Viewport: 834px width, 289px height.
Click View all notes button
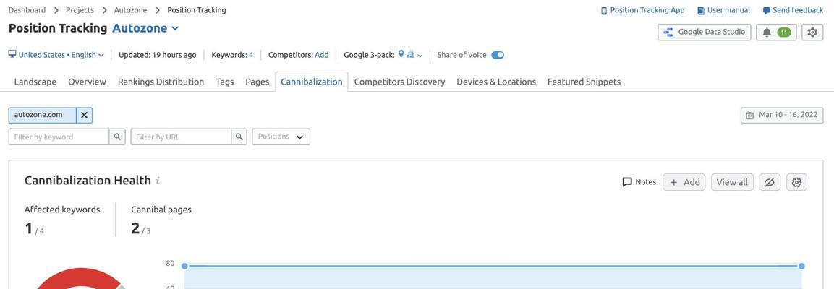[732, 182]
